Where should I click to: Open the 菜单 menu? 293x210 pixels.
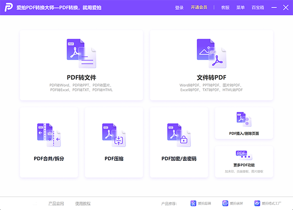tap(240, 7)
